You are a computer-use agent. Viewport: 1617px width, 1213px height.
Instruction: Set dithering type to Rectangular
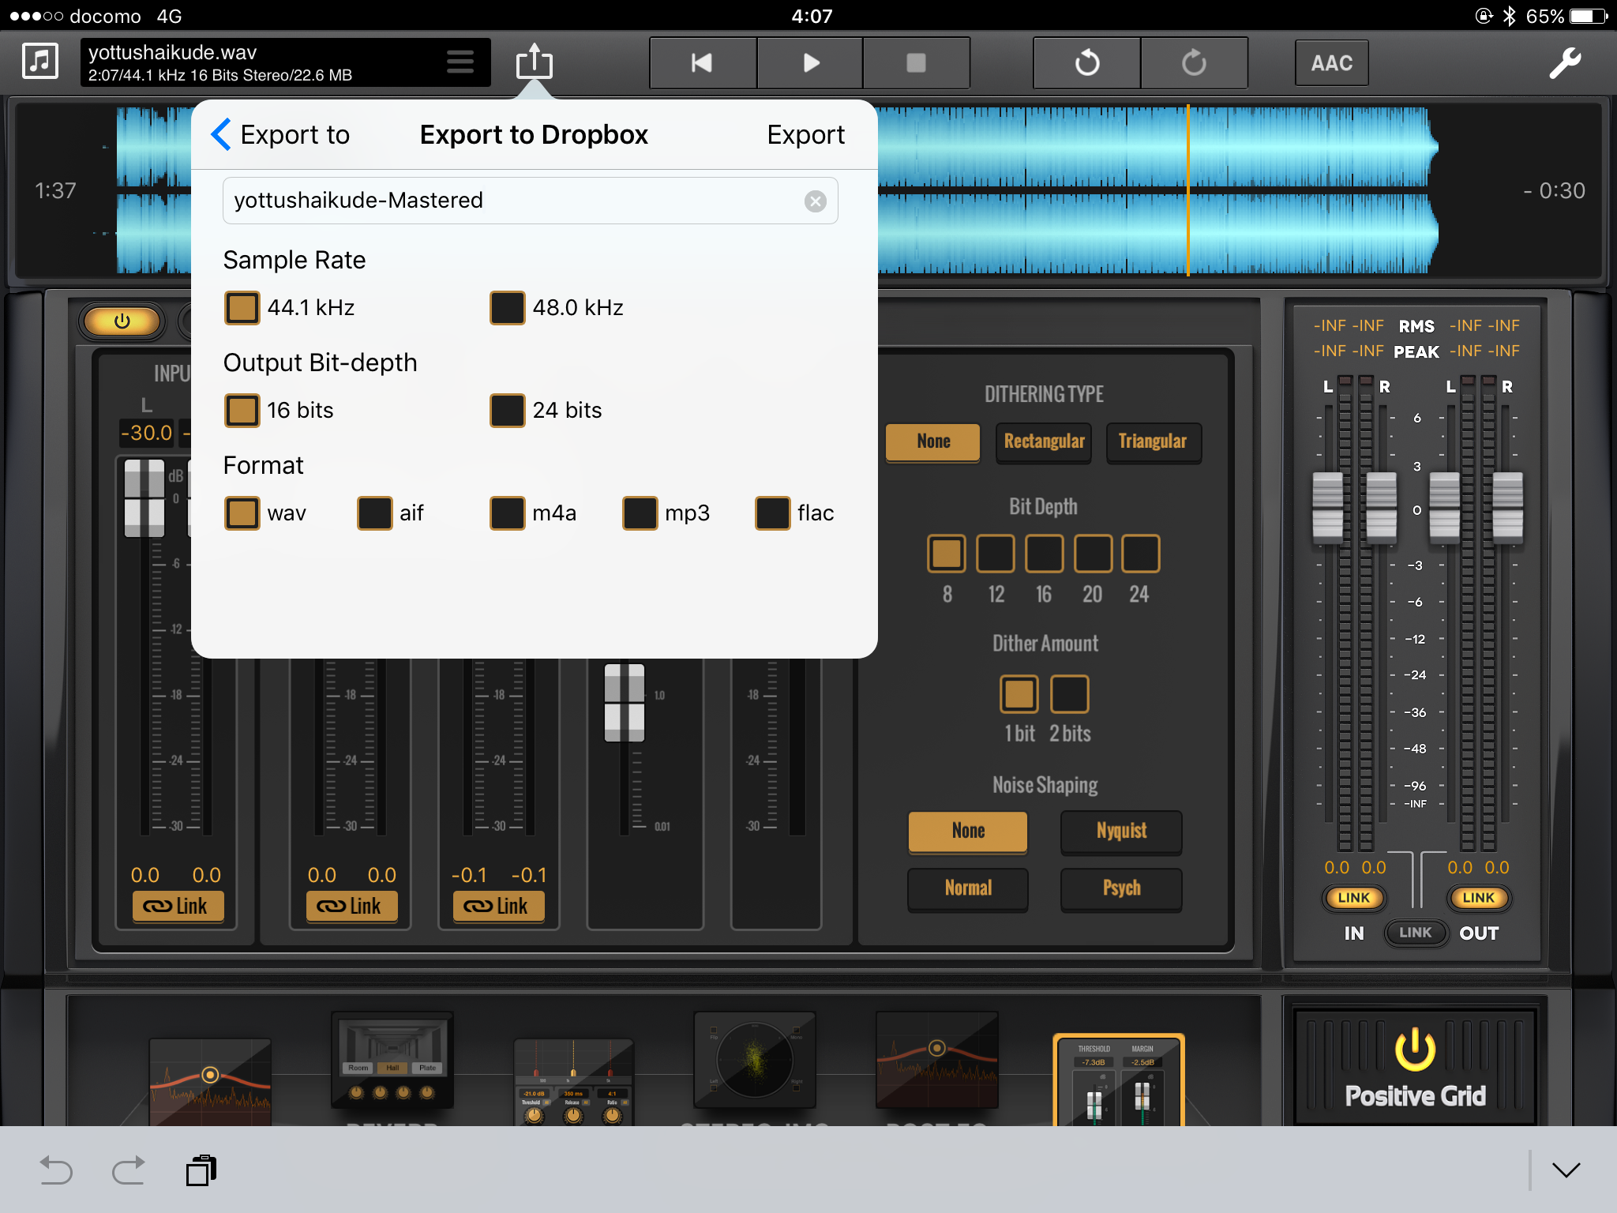click(x=1044, y=442)
